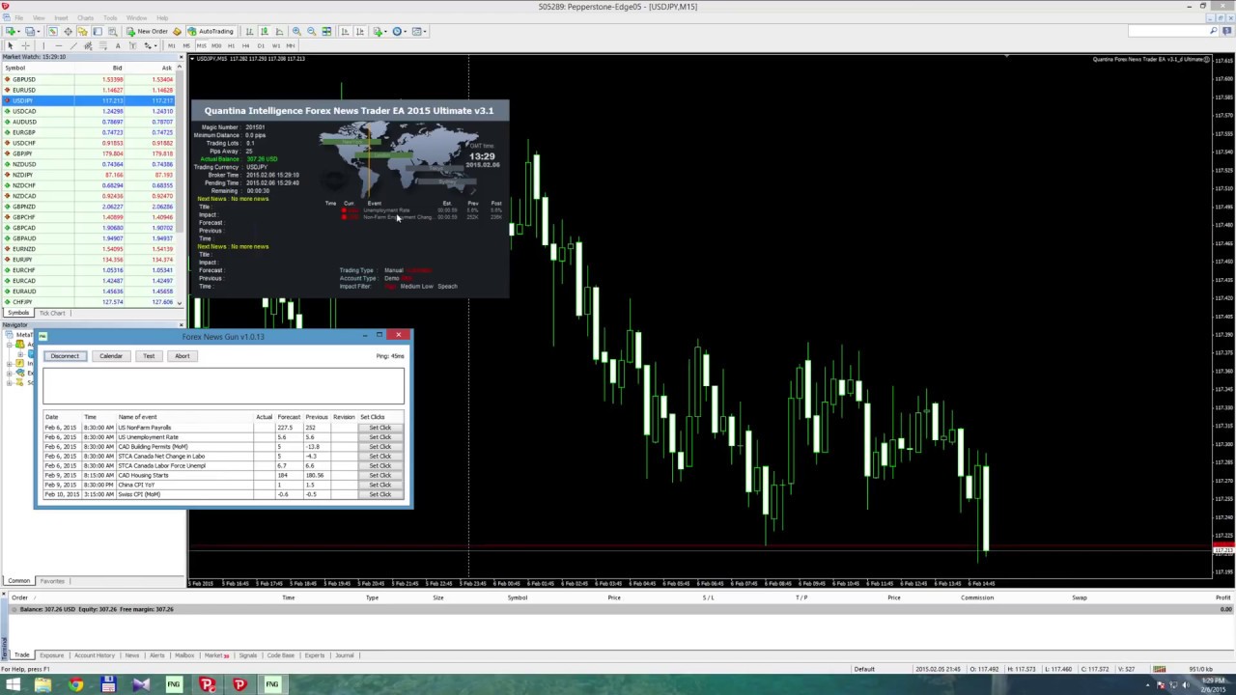
Task: Switch chart to H1 timeframe
Action: click(231, 45)
